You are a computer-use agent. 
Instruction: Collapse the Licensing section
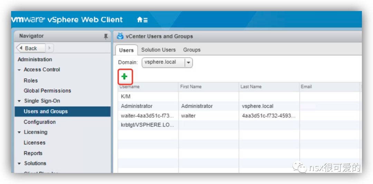click(x=19, y=132)
